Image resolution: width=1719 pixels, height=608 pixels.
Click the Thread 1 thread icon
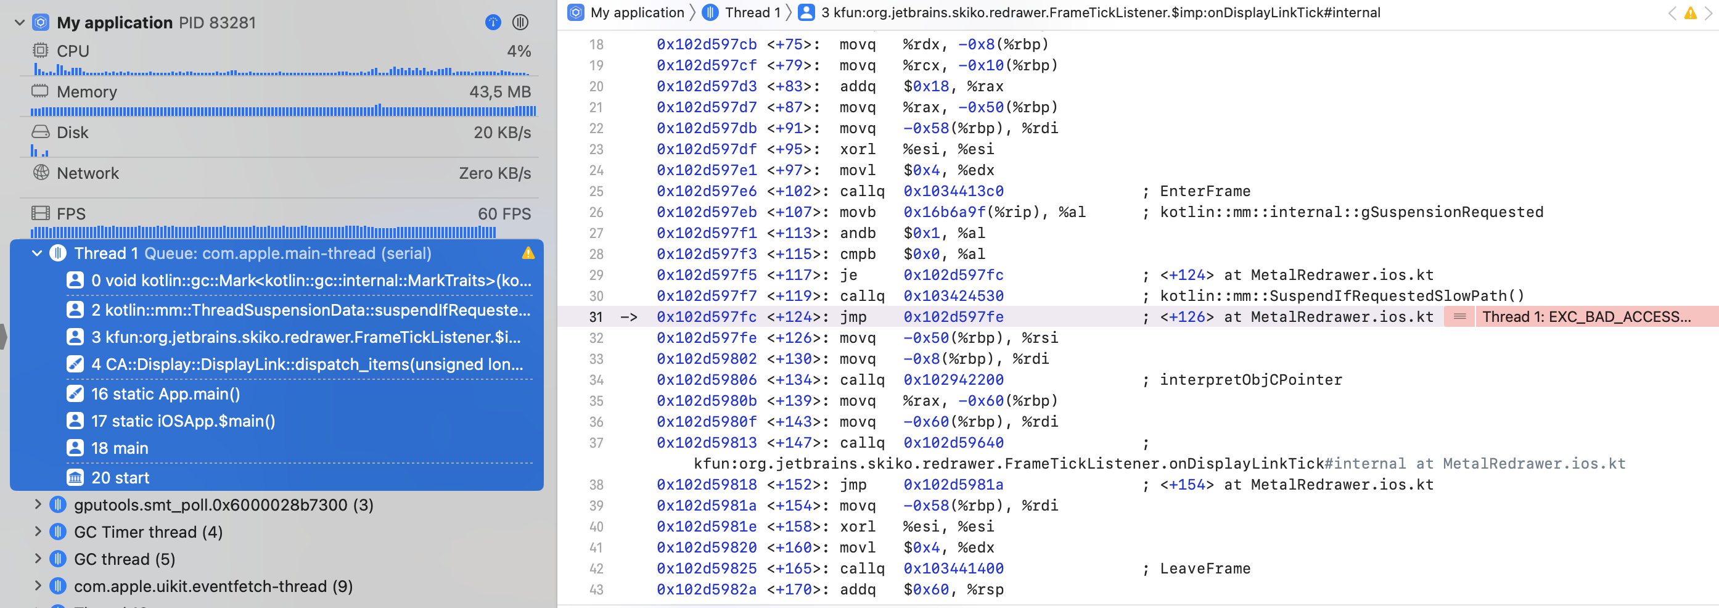(x=59, y=253)
